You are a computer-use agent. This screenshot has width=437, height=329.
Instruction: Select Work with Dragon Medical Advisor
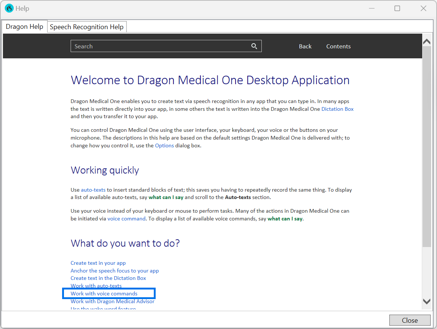click(112, 301)
